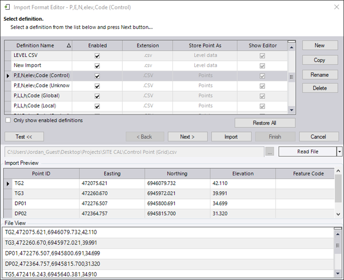Toggle Enabled checkbox for P,E,N,elev,Code (Control)
Viewport: 344px width, 280px height.
tap(97, 76)
